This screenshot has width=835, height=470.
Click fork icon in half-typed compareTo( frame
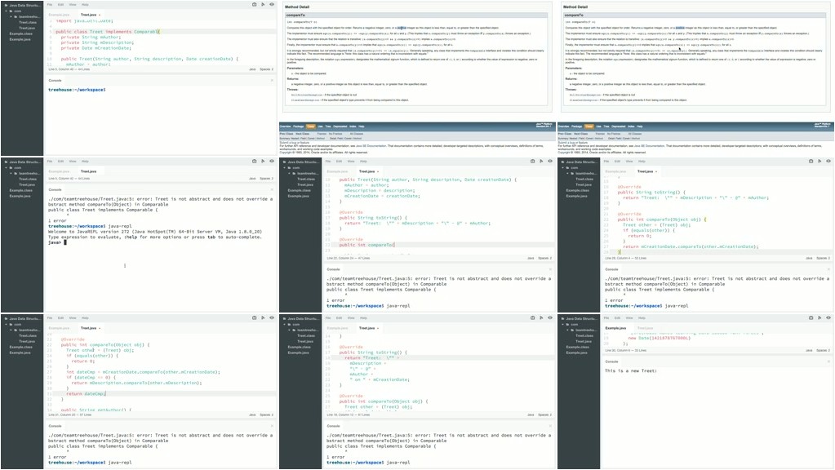pyautogui.click(x=541, y=161)
